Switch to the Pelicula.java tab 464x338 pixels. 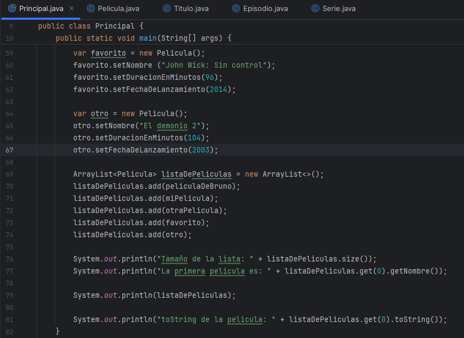pos(117,9)
